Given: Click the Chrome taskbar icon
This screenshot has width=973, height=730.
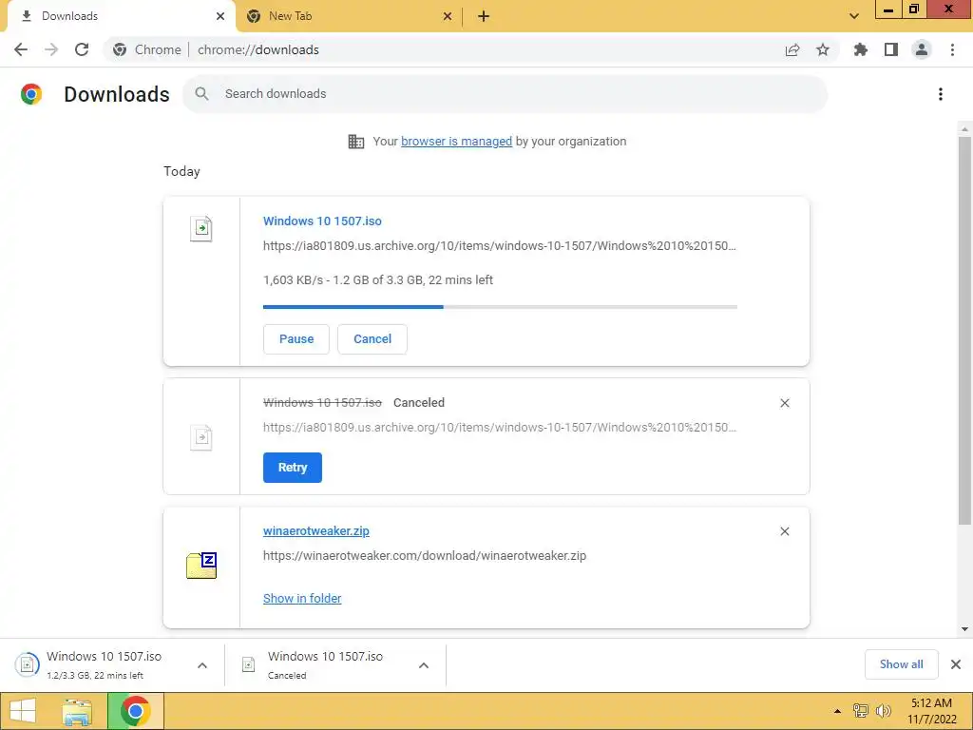Looking at the screenshot, I should pyautogui.click(x=135, y=711).
